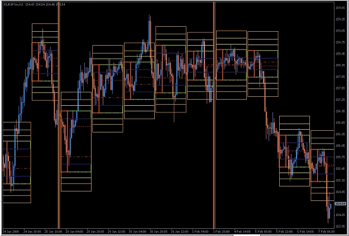Click the 154.85 price scale label
Image resolution: width=349 pixels, height=236 pixels.
pyautogui.click(x=341, y=192)
